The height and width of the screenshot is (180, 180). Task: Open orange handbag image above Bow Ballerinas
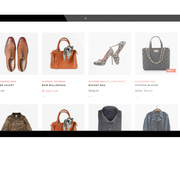[x=63, y=54]
